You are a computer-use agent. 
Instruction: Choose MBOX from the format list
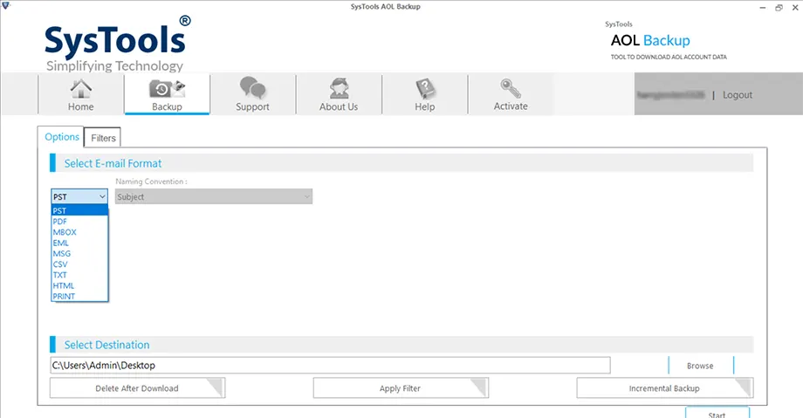[x=79, y=232]
